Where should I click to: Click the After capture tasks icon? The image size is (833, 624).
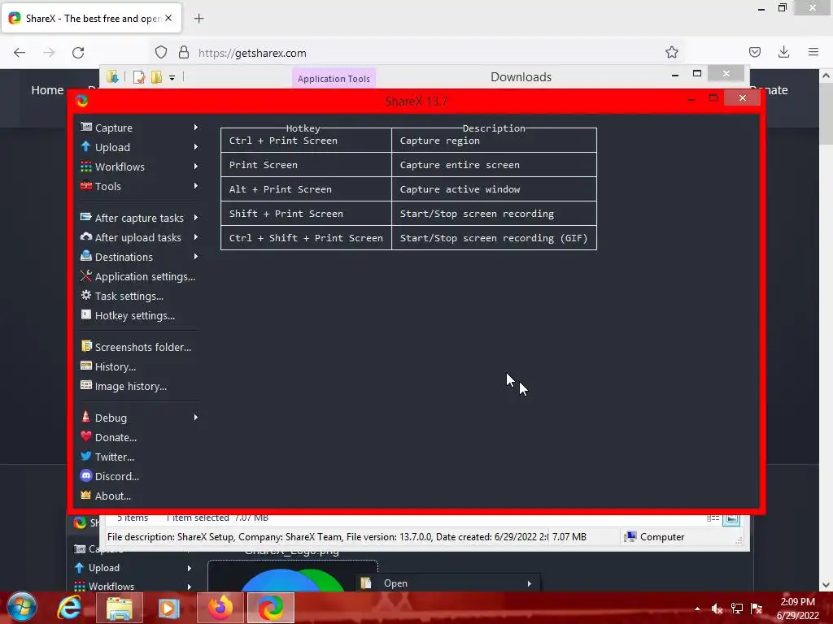coord(86,217)
